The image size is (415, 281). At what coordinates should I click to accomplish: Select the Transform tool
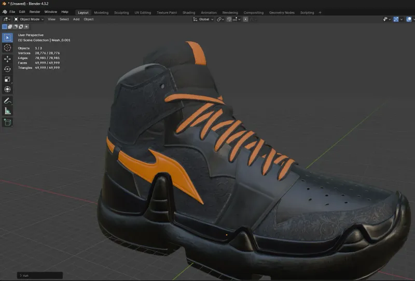click(7, 89)
